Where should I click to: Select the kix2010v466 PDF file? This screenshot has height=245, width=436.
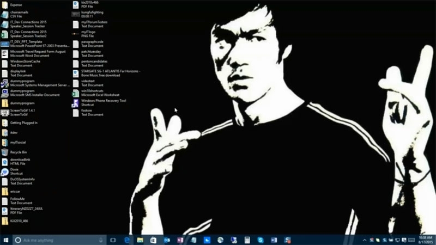(x=86, y=4)
